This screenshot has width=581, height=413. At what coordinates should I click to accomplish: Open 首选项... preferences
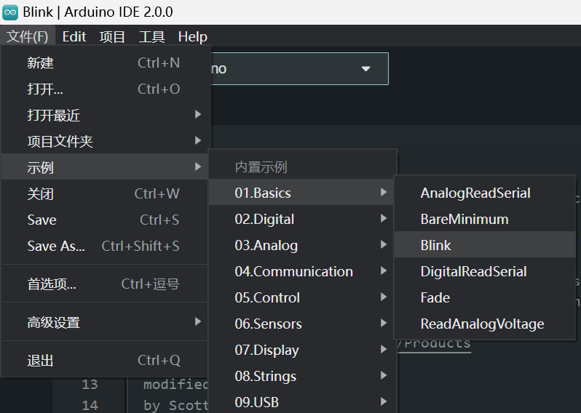coord(105,284)
